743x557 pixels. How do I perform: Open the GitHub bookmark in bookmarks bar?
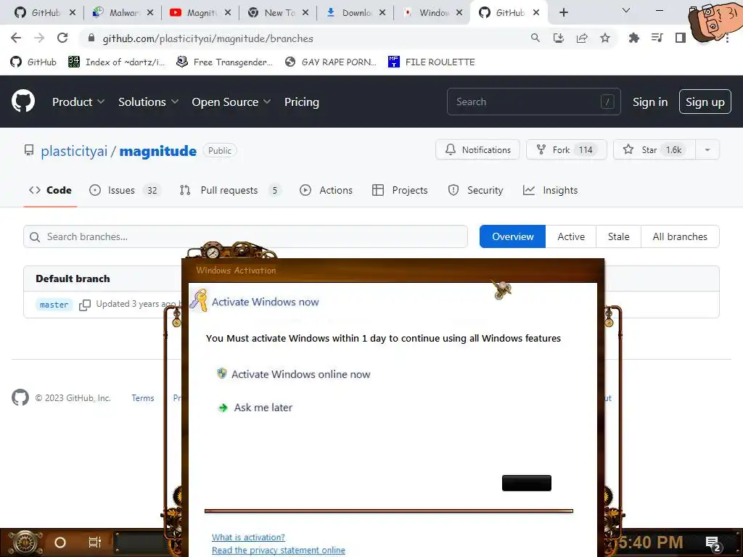33,62
